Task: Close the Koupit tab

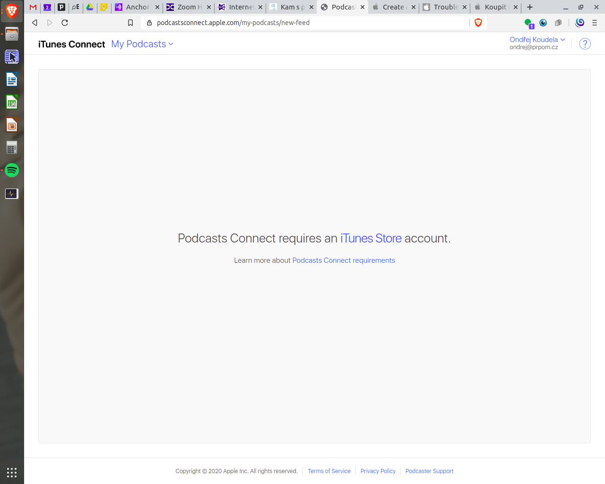Action: point(516,7)
